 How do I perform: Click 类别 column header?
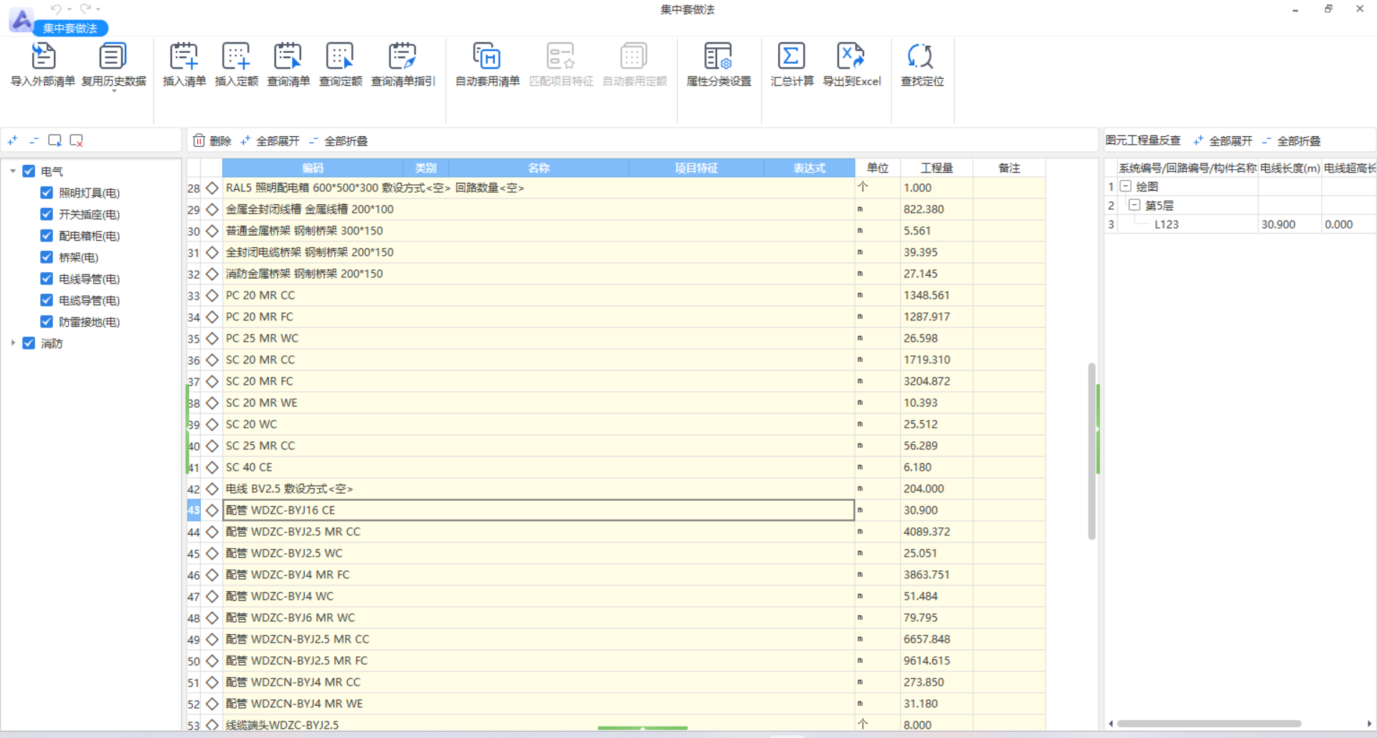tap(425, 168)
